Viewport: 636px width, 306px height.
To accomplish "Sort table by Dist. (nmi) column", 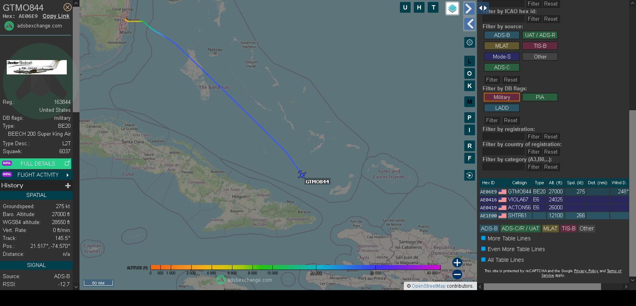I will (x=597, y=183).
